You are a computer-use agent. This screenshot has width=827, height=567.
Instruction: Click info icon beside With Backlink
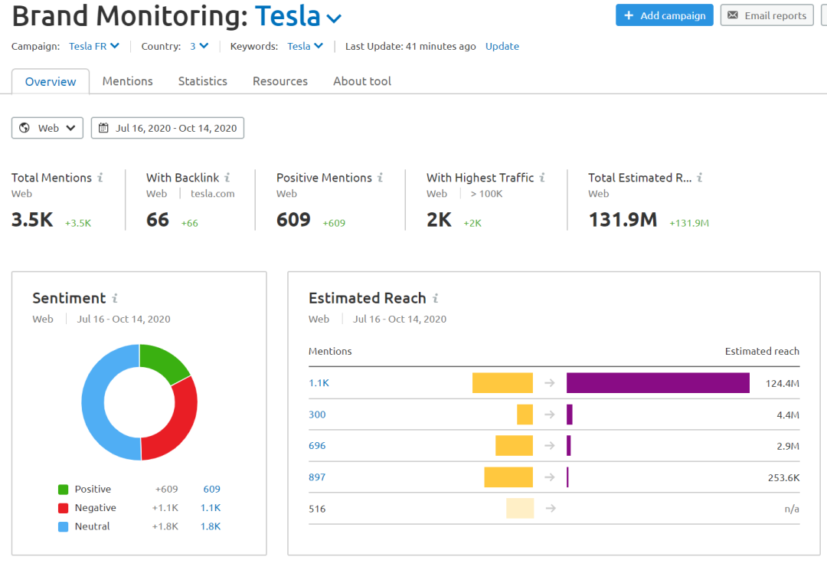click(x=227, y=178)
